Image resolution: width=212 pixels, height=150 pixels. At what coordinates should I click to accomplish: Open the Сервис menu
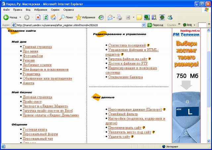(x=55, y=10)
